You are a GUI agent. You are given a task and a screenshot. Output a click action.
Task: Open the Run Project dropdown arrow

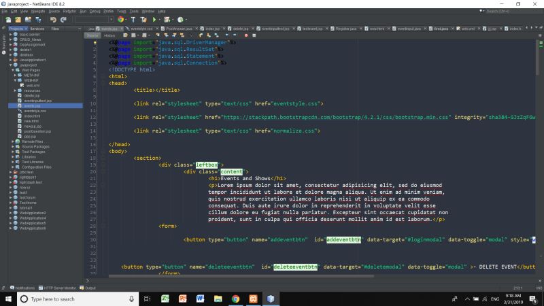[x=159, y=20]
